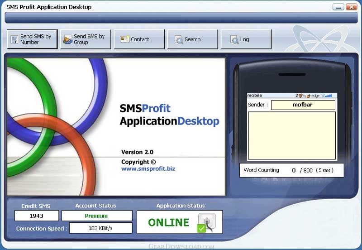Open Send SMS by Number button

32,39
